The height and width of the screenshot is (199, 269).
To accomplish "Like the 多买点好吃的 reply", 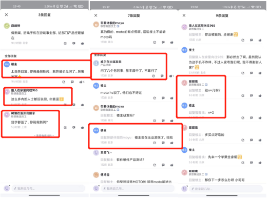I will tap(260, 140).
